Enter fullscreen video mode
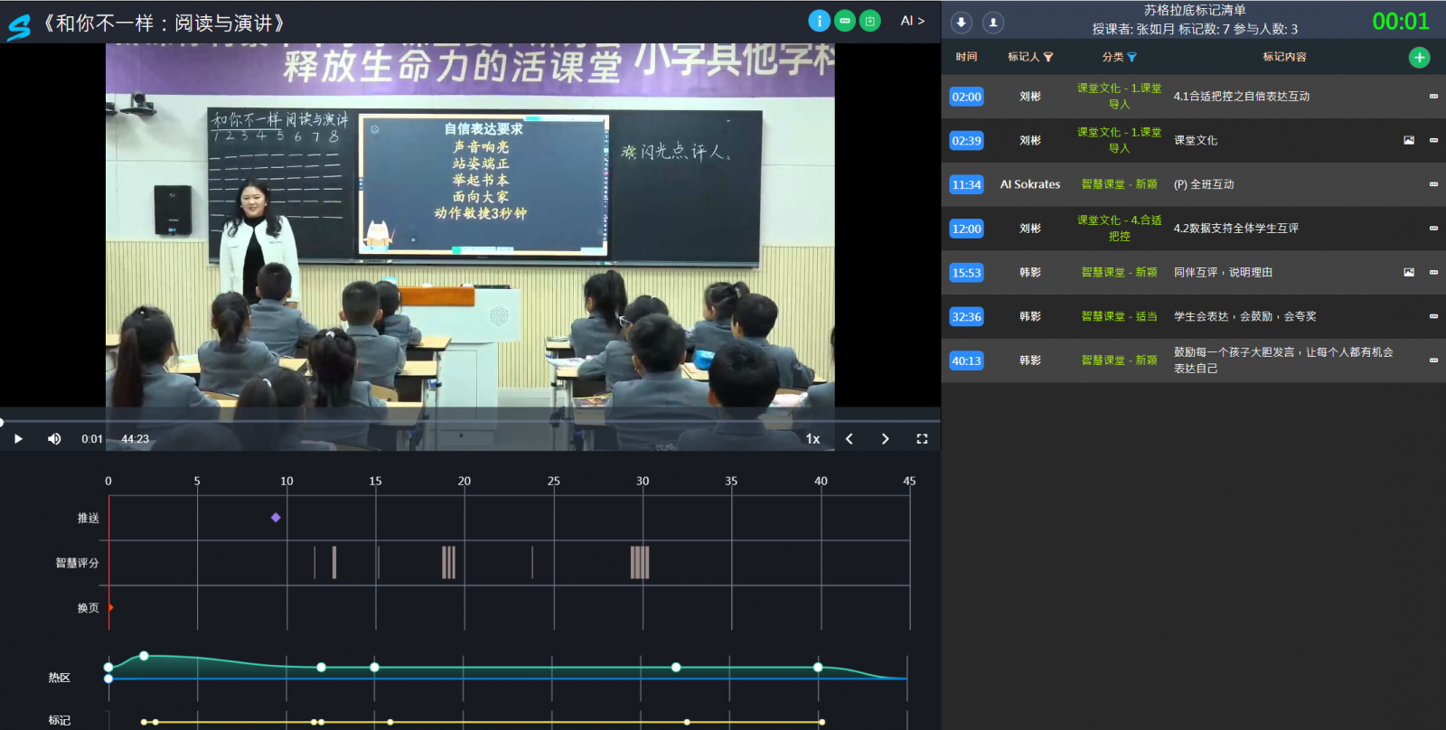This screenshot has width=1446, height=730. click(x=922, y=439)
